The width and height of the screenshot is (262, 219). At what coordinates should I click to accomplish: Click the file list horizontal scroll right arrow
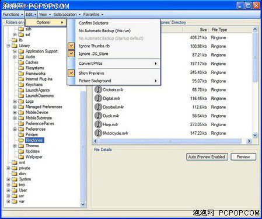coord(249,141)
